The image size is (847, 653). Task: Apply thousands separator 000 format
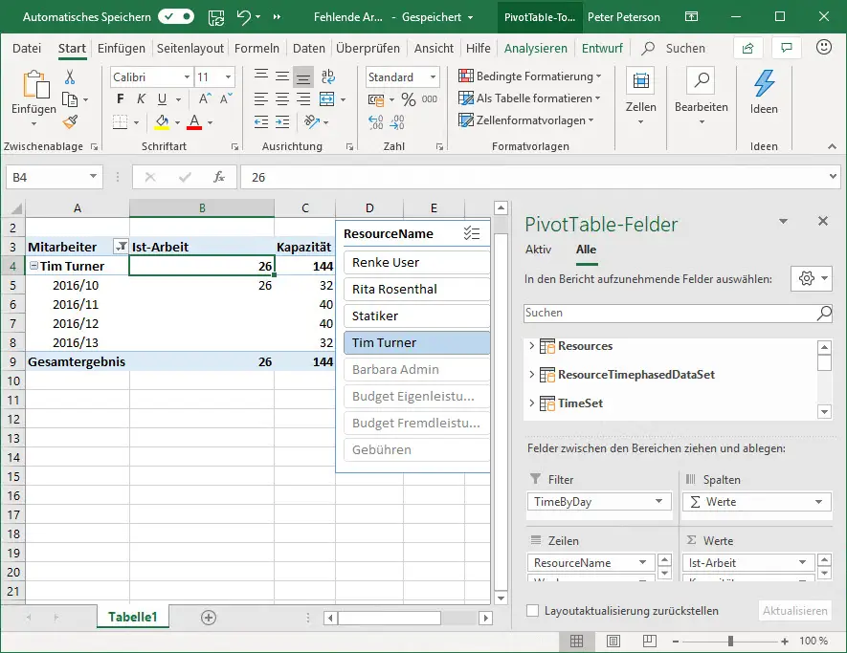[430, 99]
